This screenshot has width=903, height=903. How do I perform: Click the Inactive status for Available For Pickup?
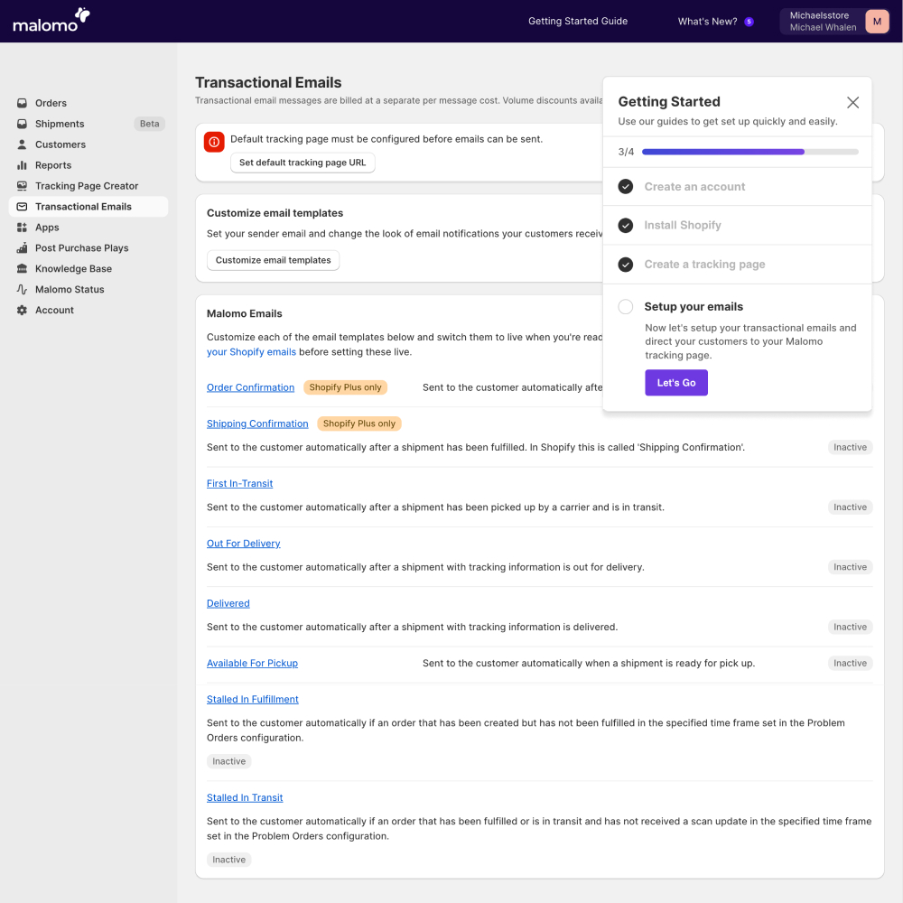point(850,664)
